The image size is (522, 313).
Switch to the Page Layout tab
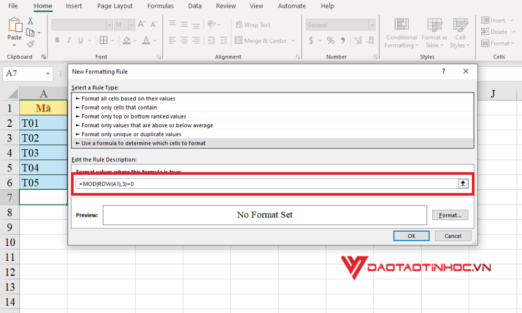coord(115,6)
